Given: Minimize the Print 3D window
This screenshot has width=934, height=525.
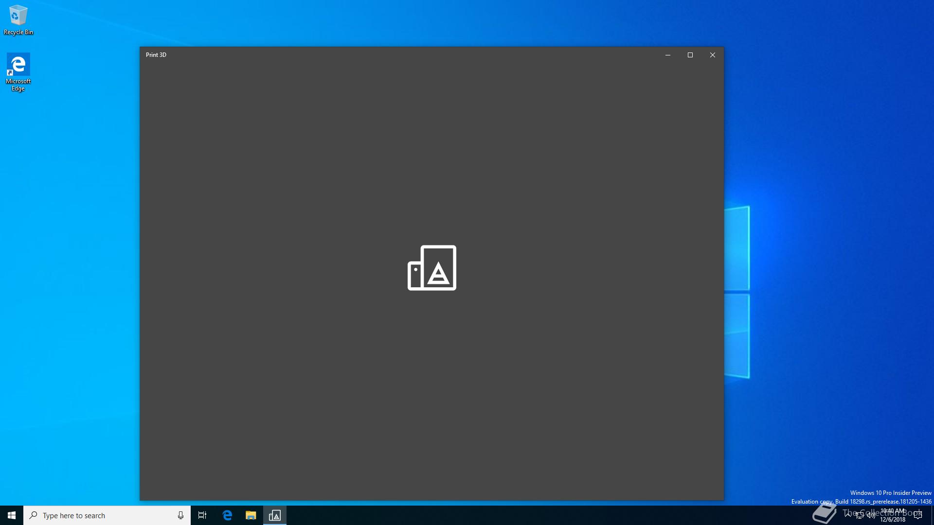Looking at the screenshot, I should tap(668, 55).
